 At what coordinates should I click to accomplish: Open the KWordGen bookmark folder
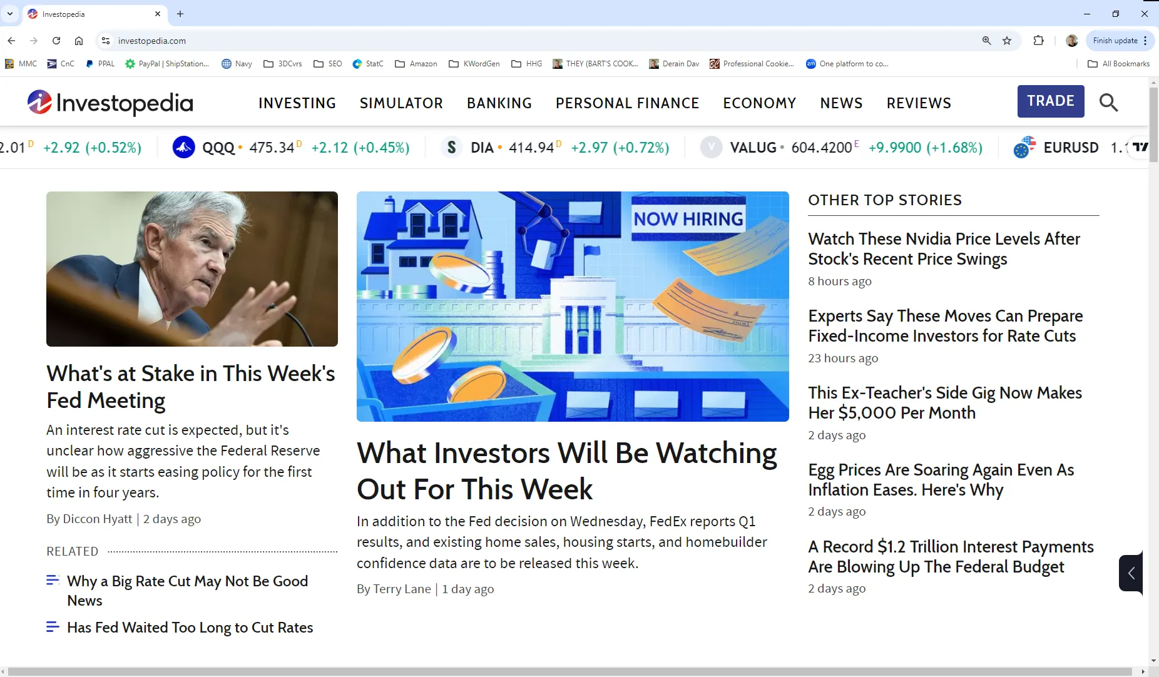(474, 64)
